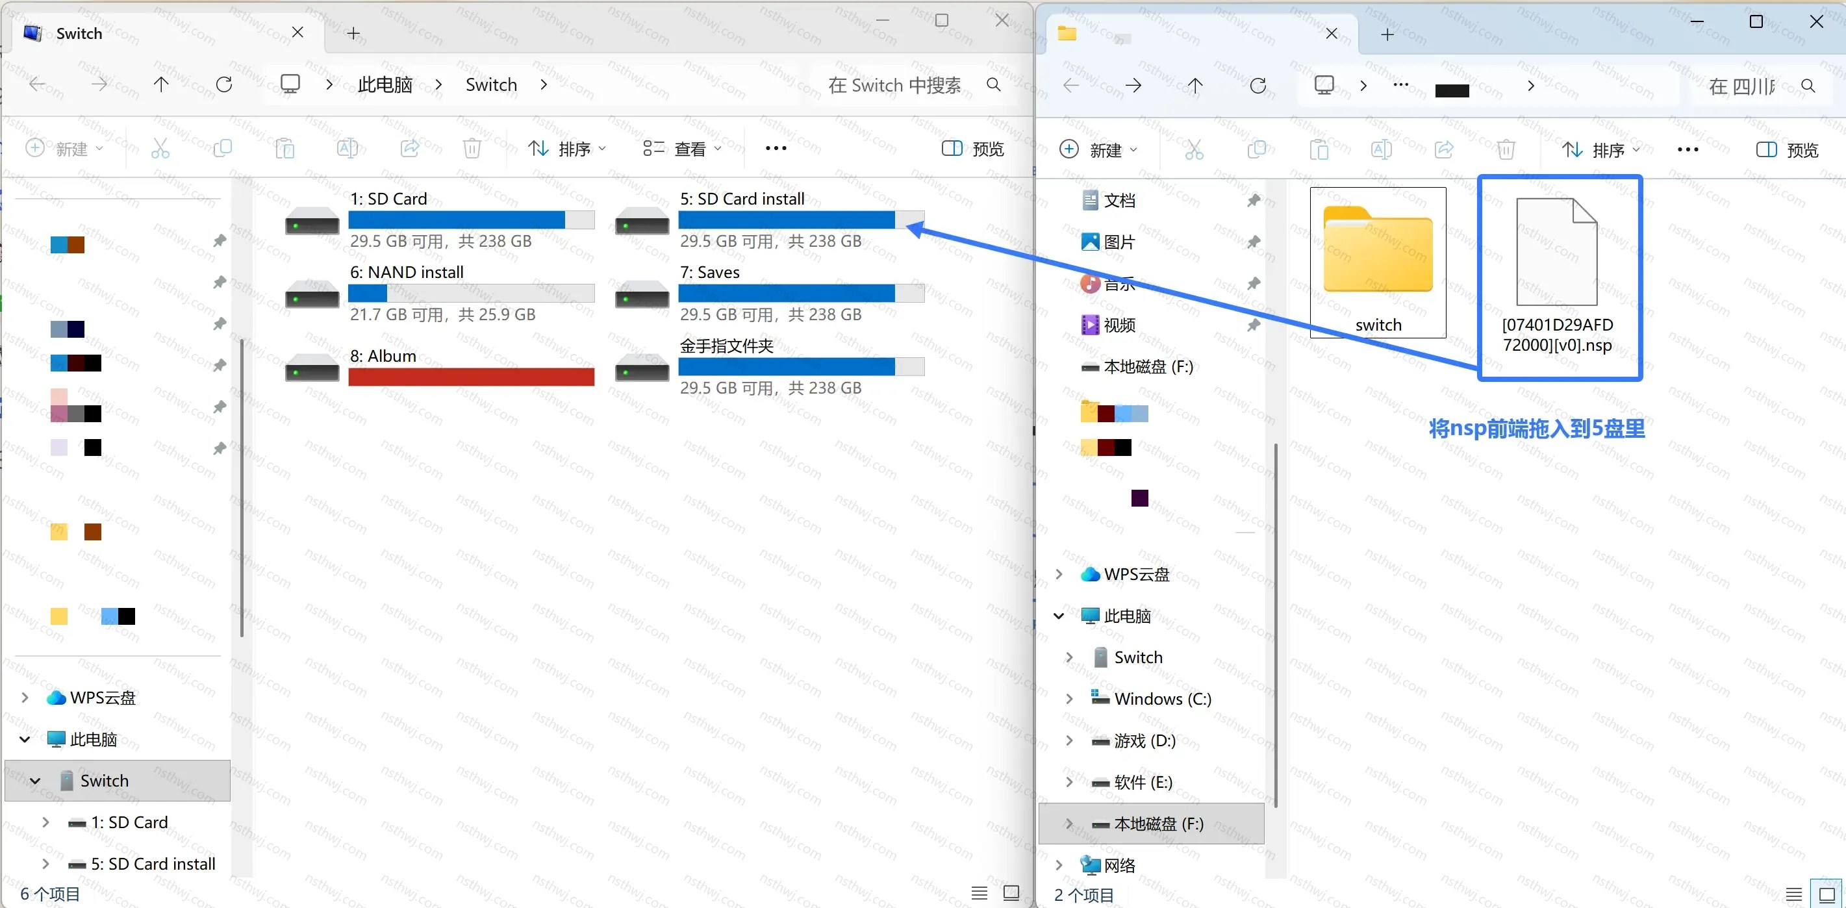Screen dimensions: 1846x908
Task: Open the 排序 sort dropdown in the right window
Action: (x=1600, y=150)
